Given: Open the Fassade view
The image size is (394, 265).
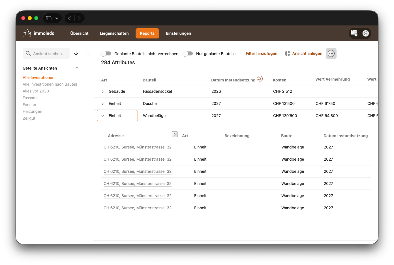Looking at the screenshot, I should (30, 98).
